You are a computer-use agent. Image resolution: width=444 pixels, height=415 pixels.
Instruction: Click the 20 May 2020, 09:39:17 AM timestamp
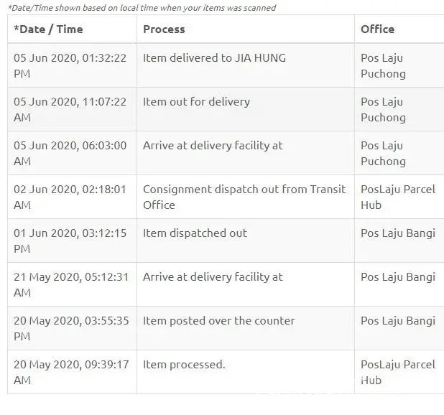[70, 372]
